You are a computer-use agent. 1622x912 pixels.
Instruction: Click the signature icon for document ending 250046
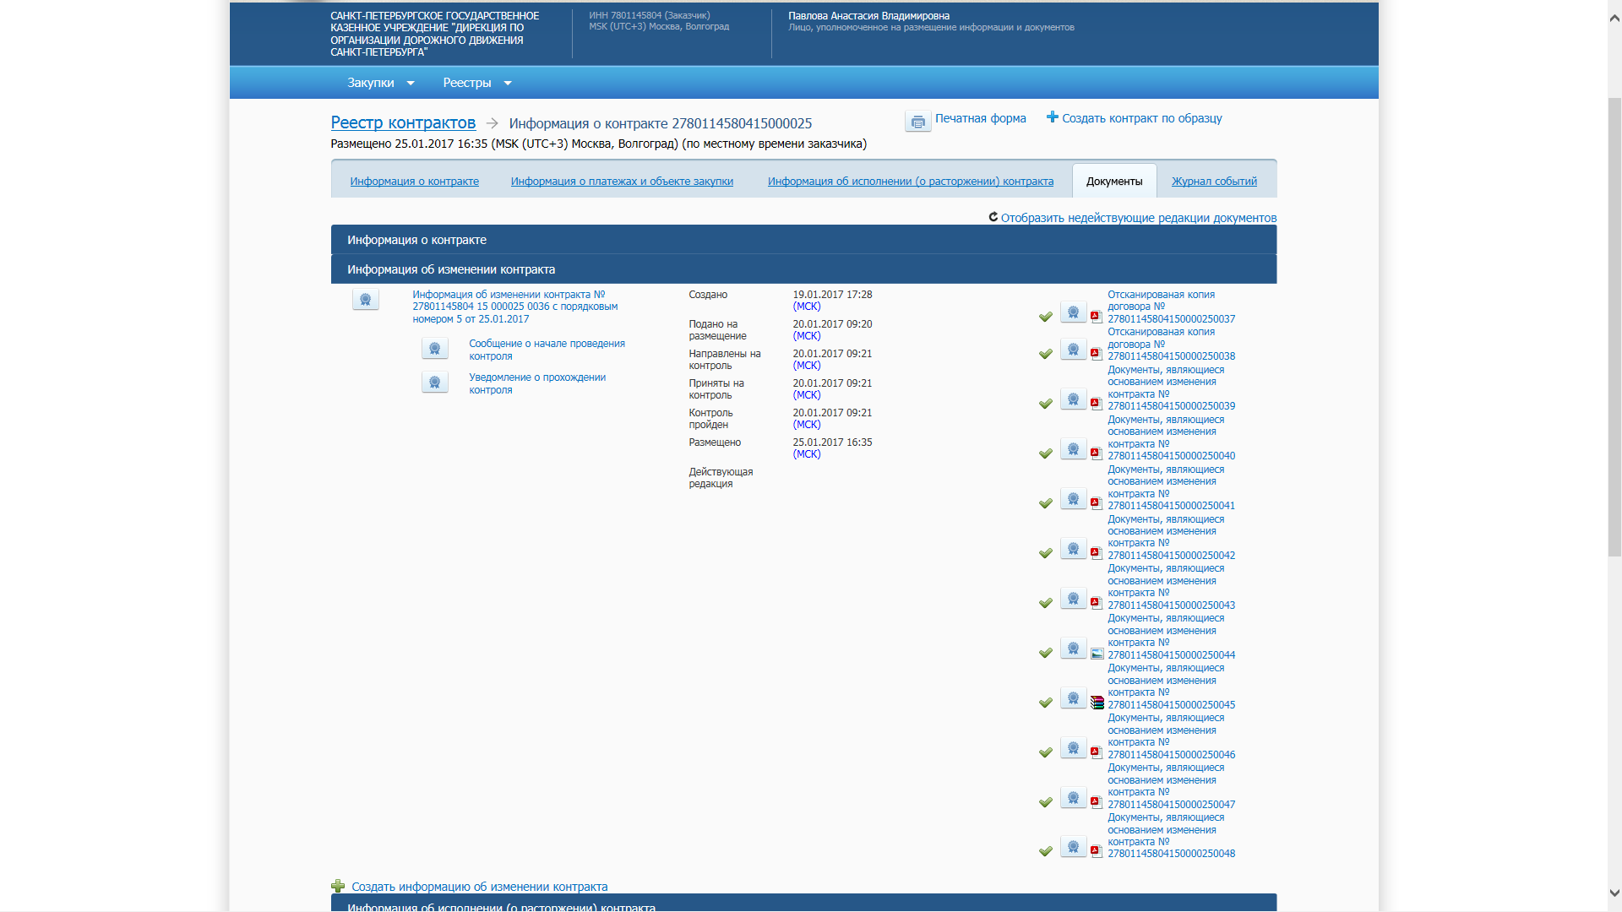pyautogui.click(x=1074, y=748)
